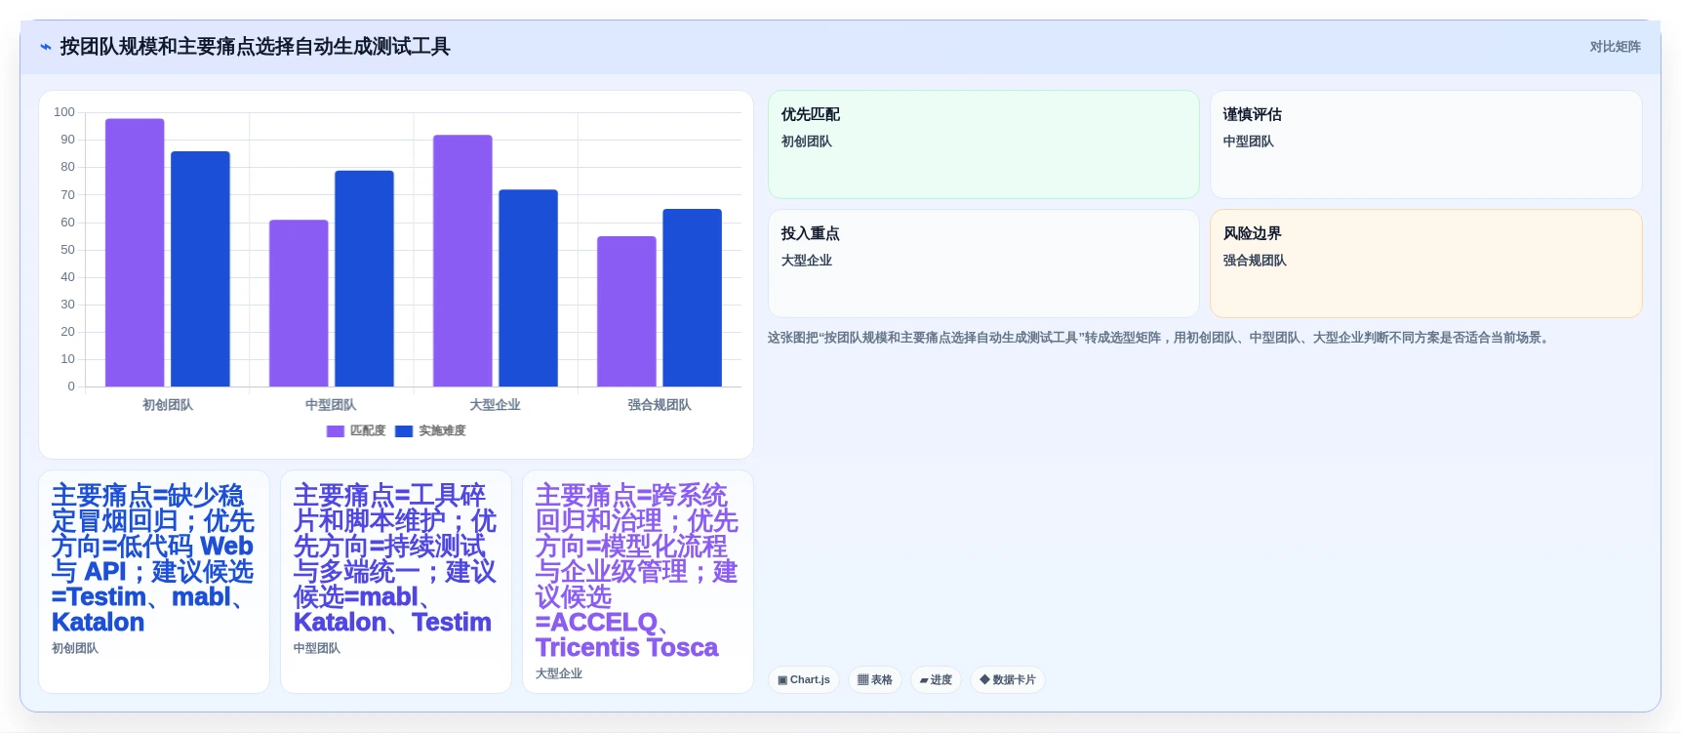Click the 对比矩阵 label in the header

[1615, 47]
